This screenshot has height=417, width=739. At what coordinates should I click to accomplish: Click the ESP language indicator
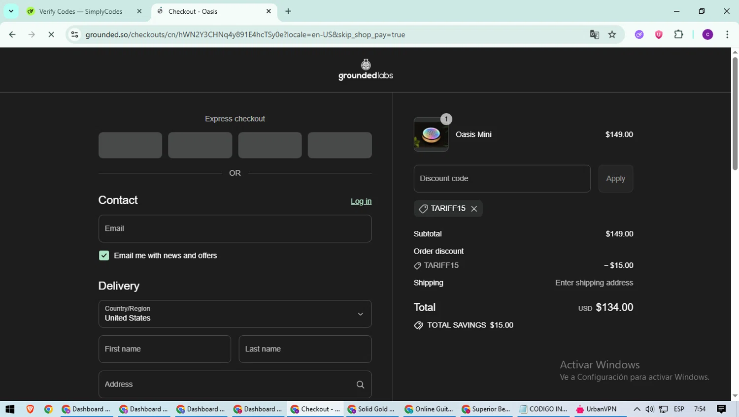click(x=679, y=409)
